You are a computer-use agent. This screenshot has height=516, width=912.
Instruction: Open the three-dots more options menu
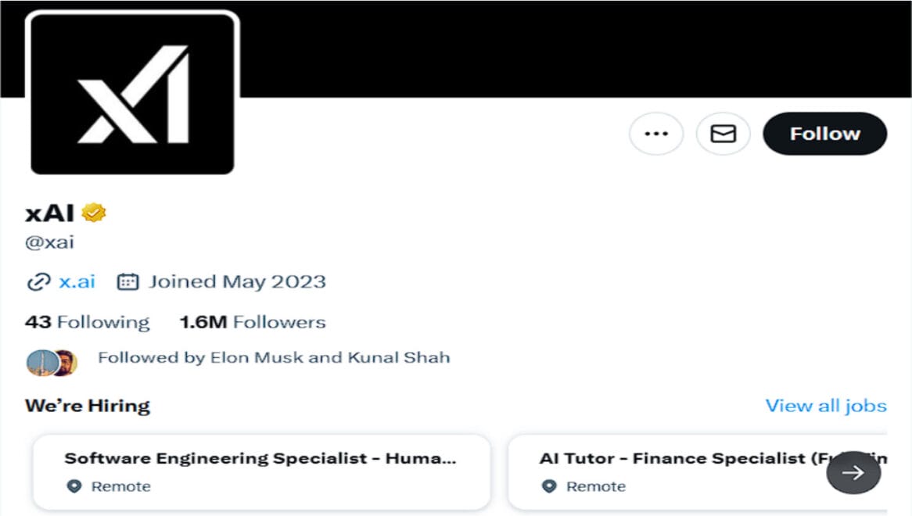pyautogui.click(x=656, y=134)
